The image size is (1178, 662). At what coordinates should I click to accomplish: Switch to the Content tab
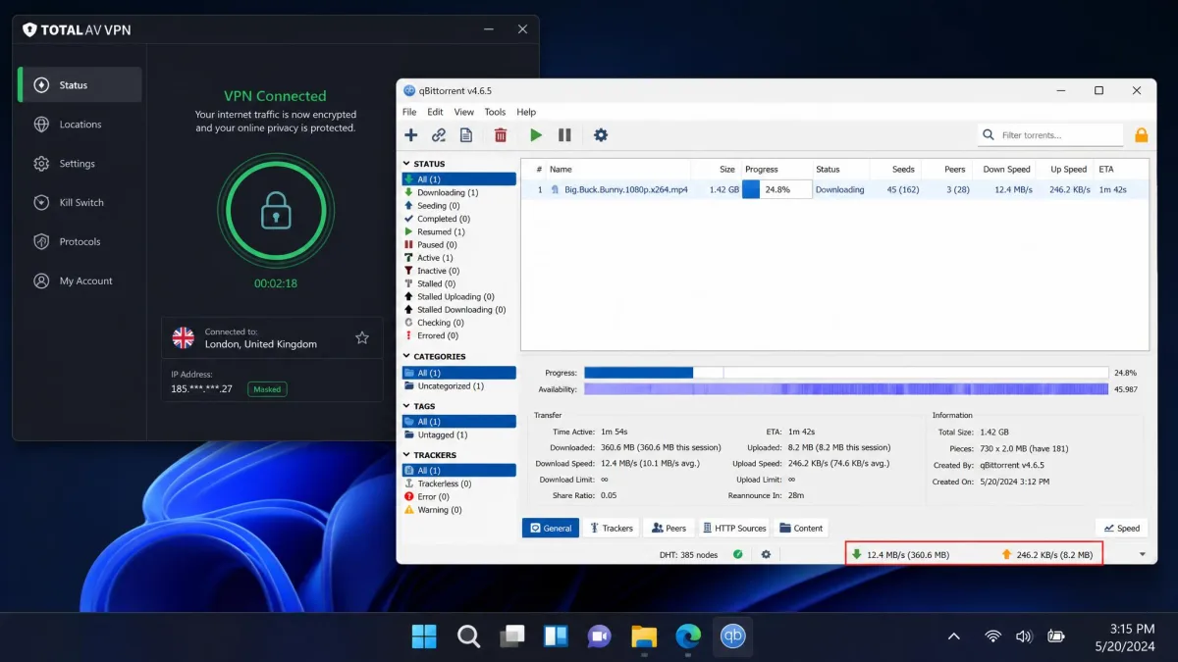pyautogui.click(x=801, y=528)
